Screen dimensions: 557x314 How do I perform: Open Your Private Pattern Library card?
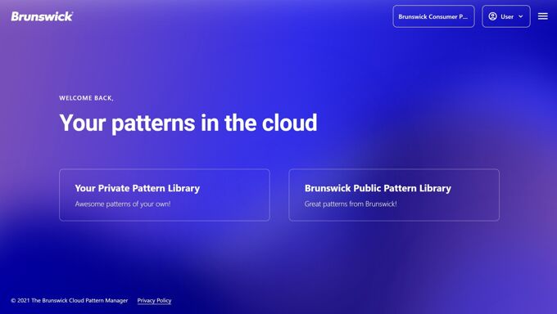(165, 195)
